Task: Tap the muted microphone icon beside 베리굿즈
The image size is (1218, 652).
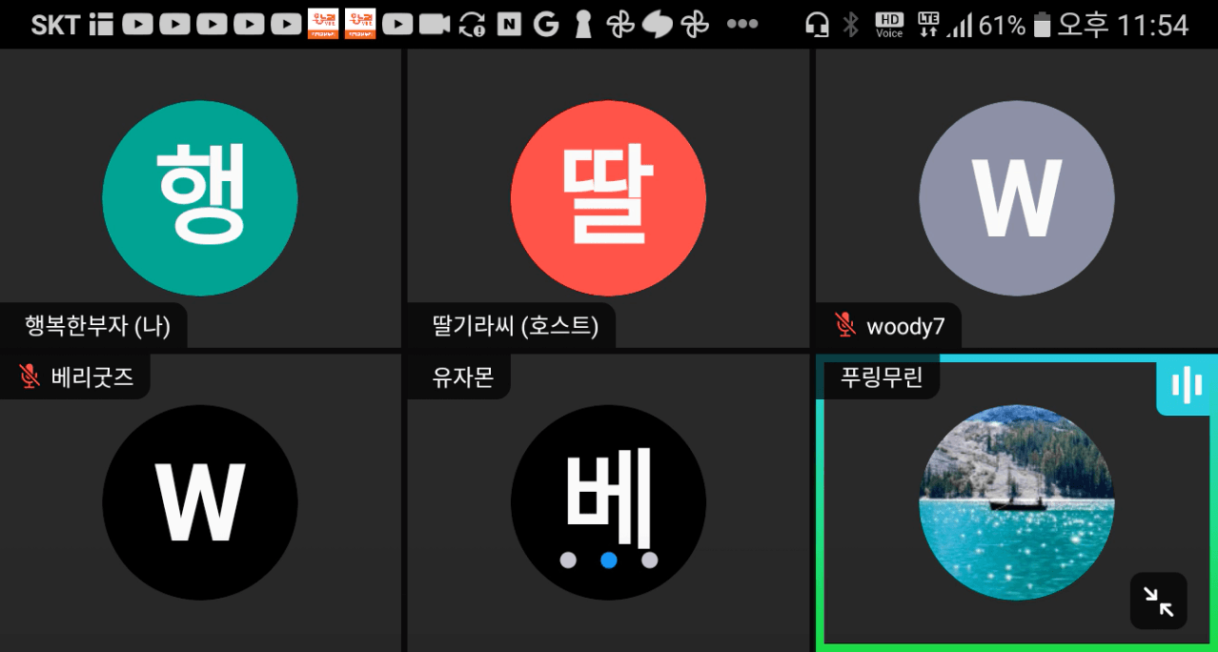Action: pyautogui.click(x=29, y=377)
